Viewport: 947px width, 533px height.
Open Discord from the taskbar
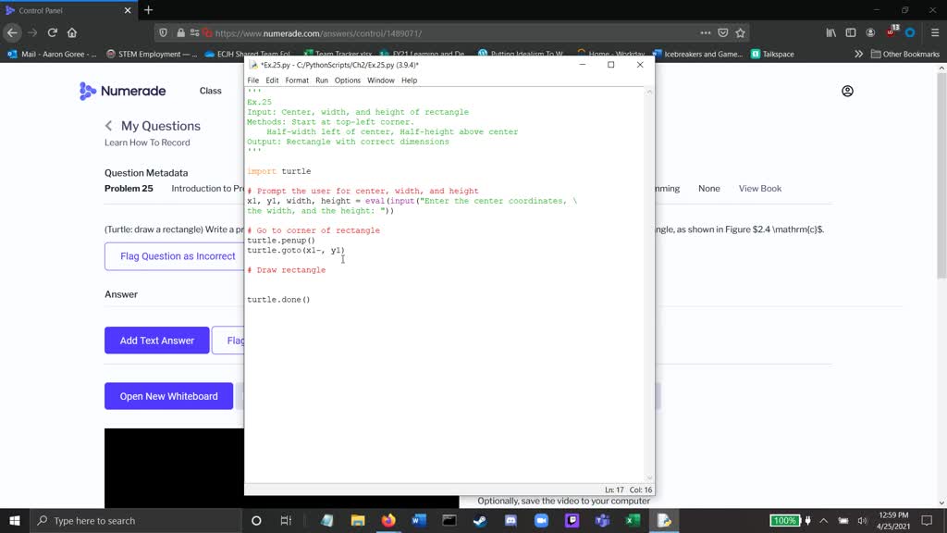pos(510,521)
